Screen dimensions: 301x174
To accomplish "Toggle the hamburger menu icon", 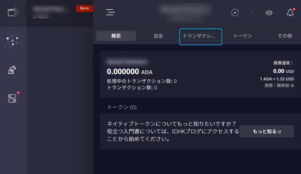I will point(111,12).
